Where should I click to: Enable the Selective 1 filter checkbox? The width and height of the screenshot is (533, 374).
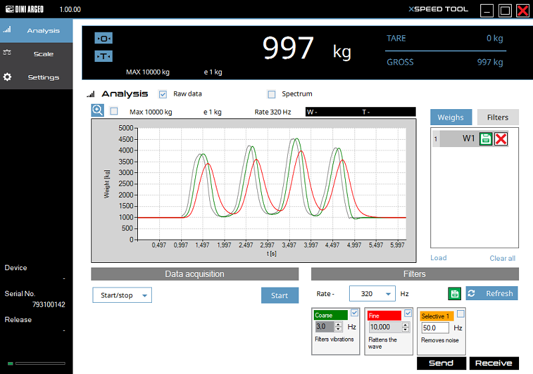tap(460, 314)
